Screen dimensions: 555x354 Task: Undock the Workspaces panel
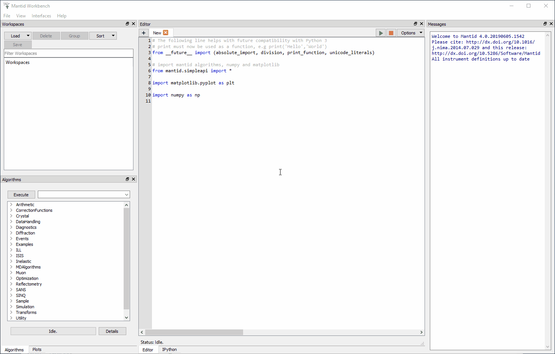[x=127, y=23]
